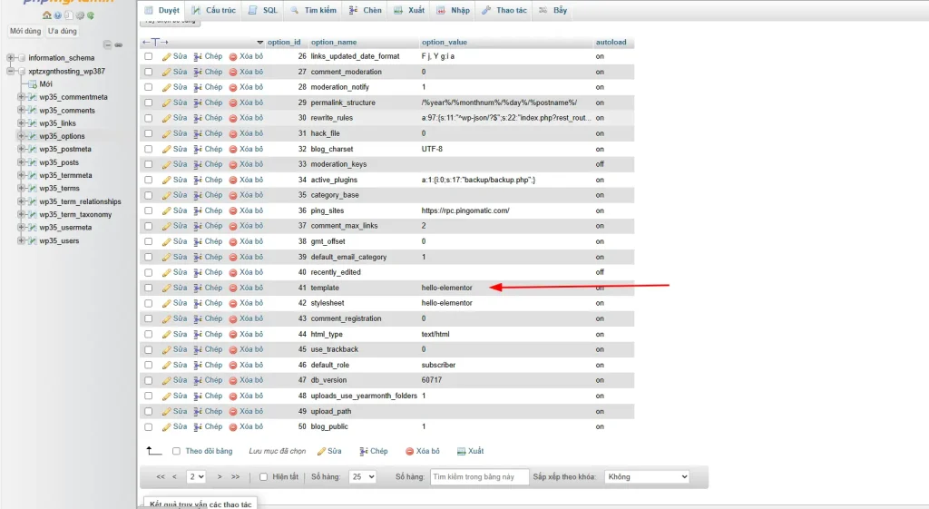Switch to the Duyệt tab
929x509 pixels.
pyautogui.click(x=161, y=11)
